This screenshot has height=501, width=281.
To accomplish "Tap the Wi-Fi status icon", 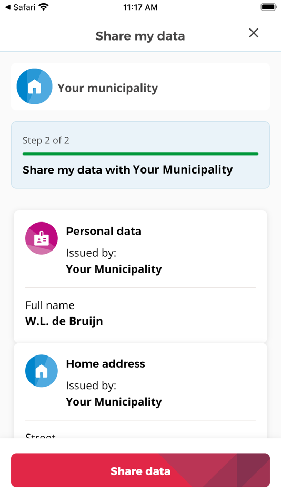I will tap(43, 7).
